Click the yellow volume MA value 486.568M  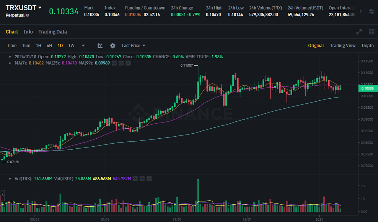pyautogui.click(x=102, y=179)
